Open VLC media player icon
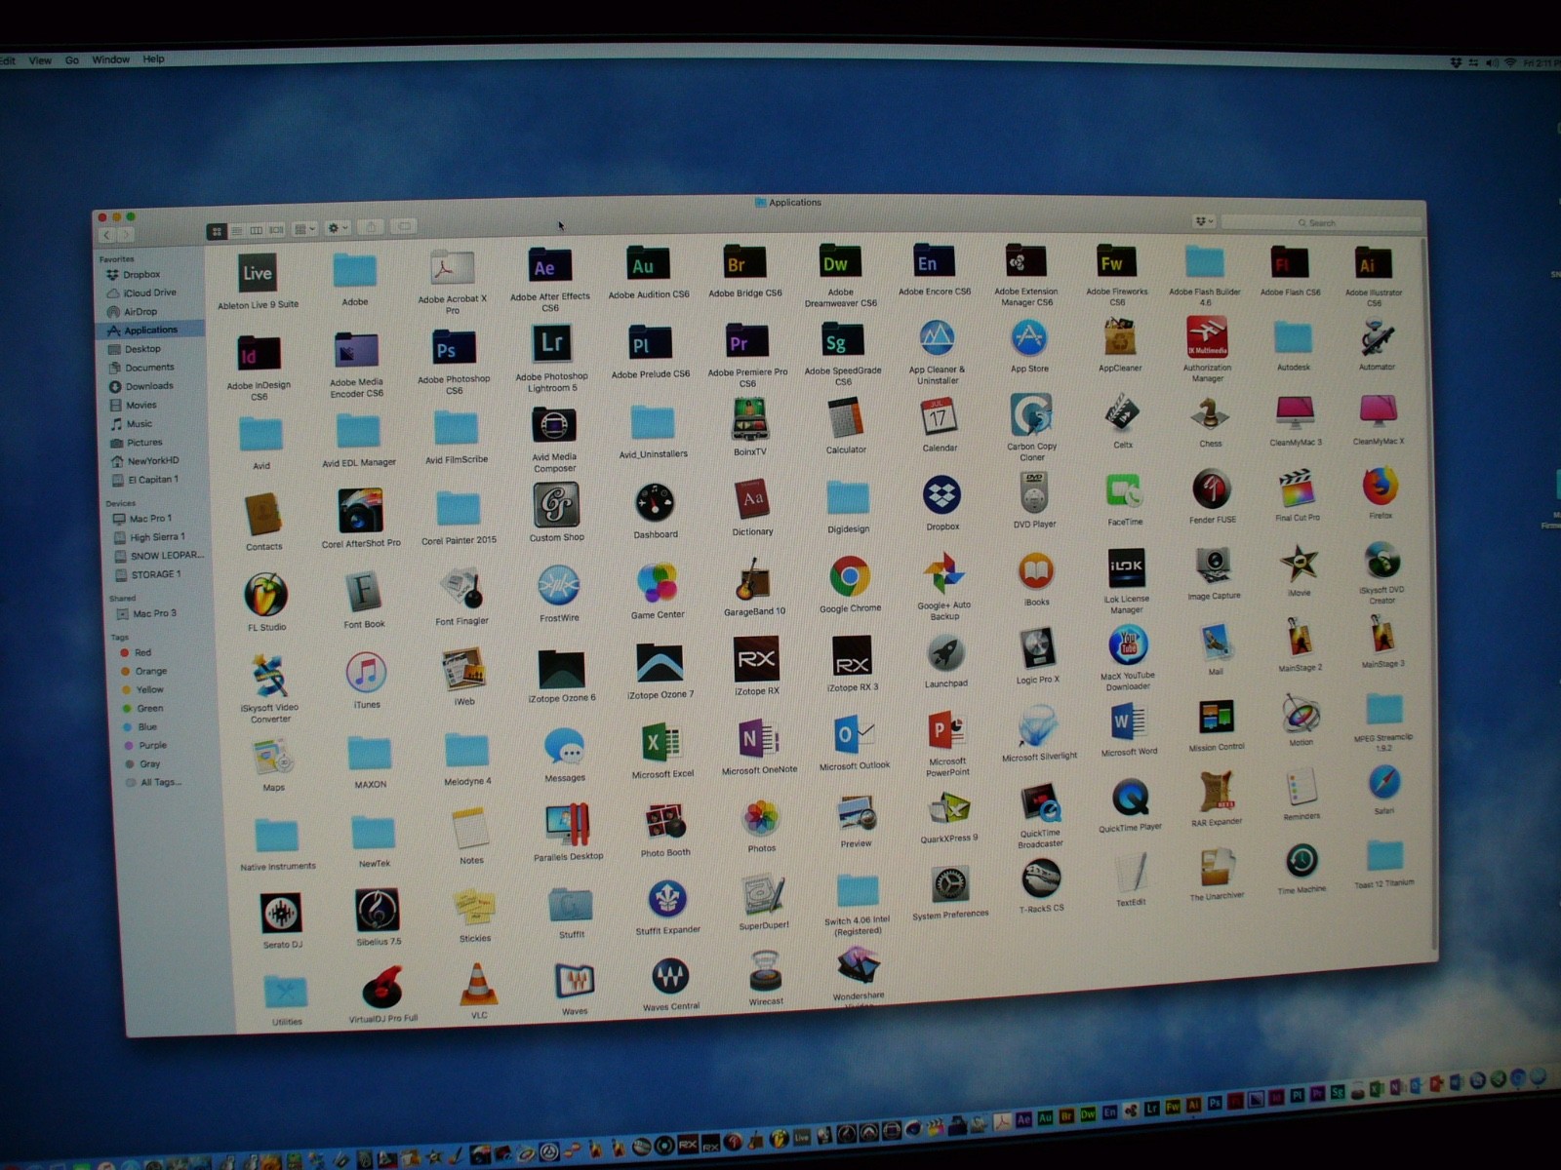The height and width of the screenshot is (1170, 1561). click(x=478, y=984)
